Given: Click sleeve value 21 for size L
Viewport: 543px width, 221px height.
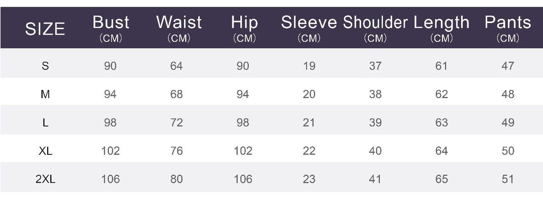Looking at the screenshot, I should coord(309,122).
